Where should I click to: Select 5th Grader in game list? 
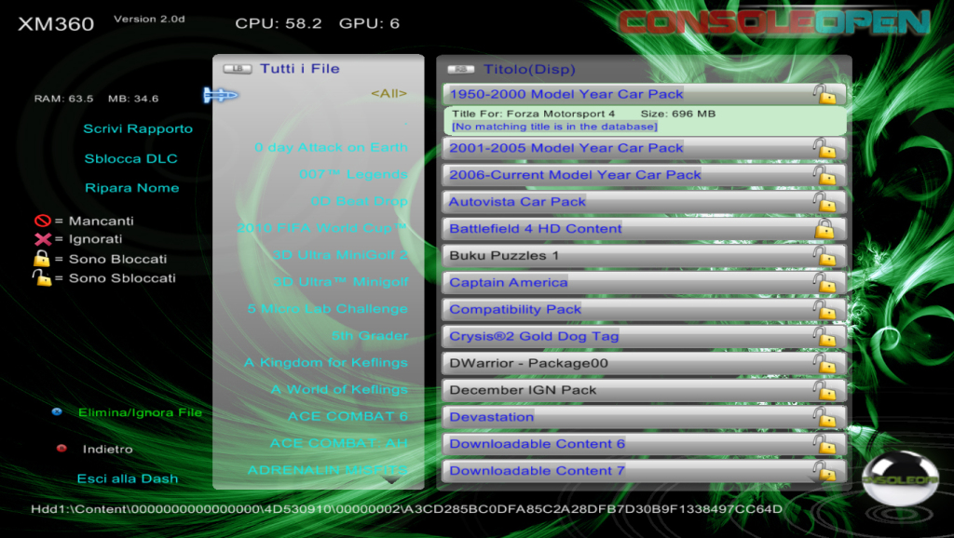pyautogui.click(x=370, y=336)
